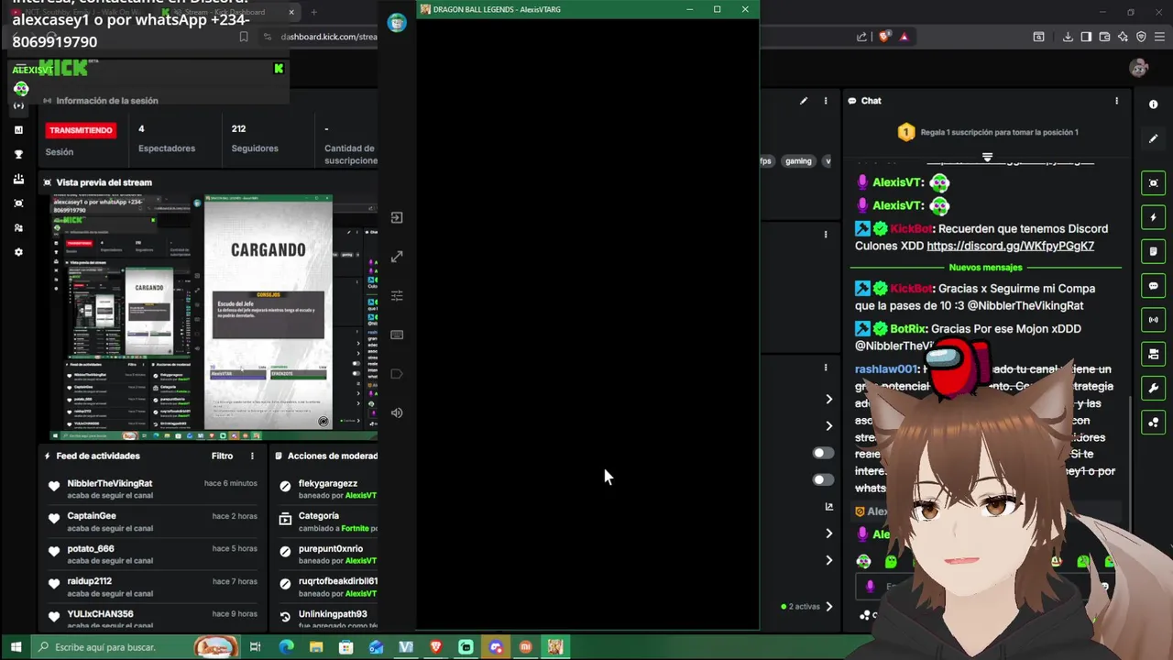Open the community users icon in left sidebar
Screen dimensions: 1173x660
[x=18, y=227]
